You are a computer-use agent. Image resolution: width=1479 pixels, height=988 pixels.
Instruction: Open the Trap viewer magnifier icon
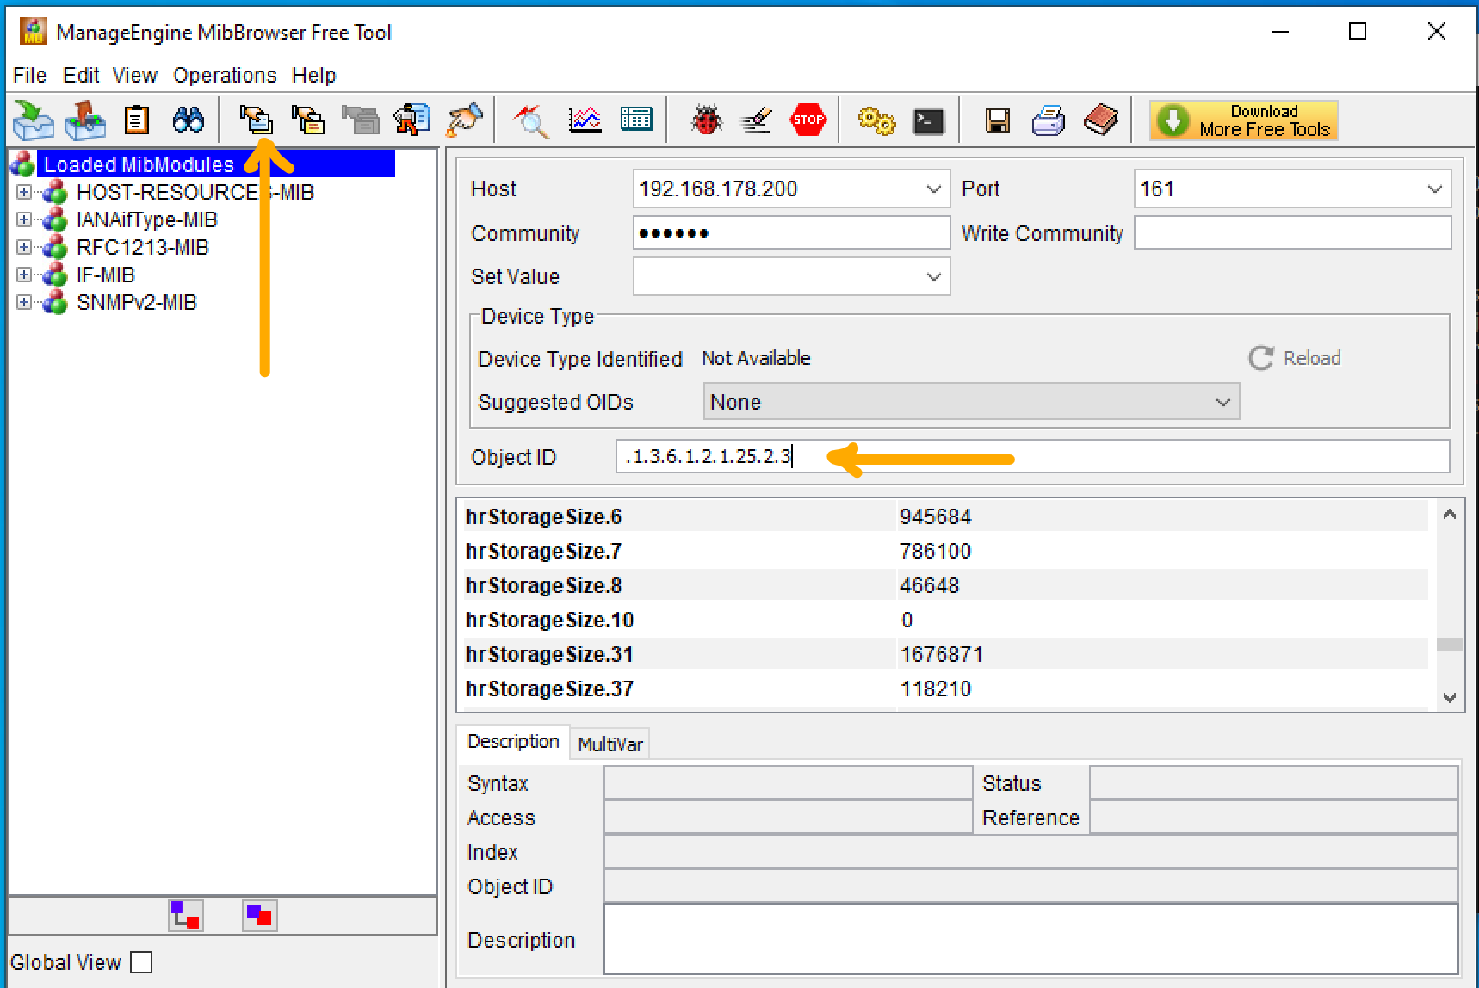(531, 120)
